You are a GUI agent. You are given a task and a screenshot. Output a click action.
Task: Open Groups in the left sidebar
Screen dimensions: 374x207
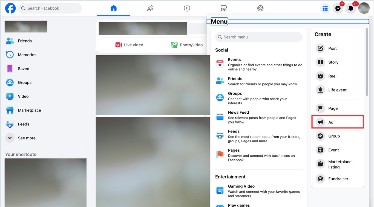44,82
